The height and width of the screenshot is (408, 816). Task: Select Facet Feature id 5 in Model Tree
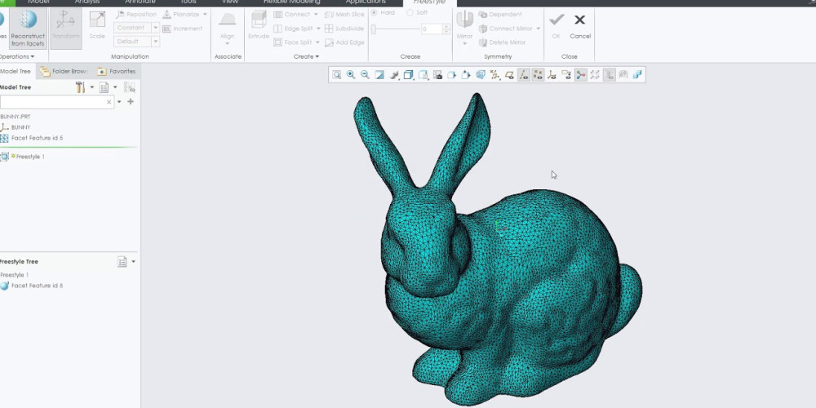[32, 139]
